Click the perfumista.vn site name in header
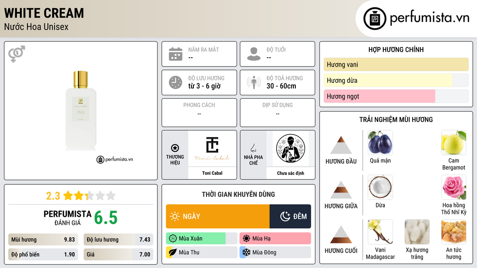Screen dimensions: 477x268 (430, 18)
